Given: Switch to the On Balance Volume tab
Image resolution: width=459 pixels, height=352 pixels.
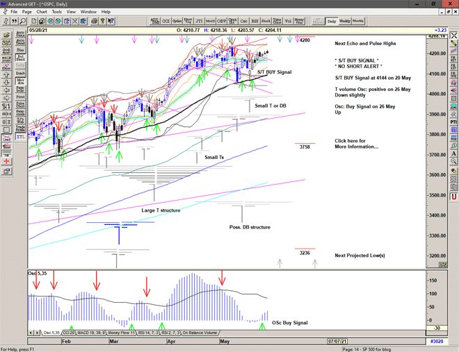Looking at the screenshot, I should pos(200,333).
